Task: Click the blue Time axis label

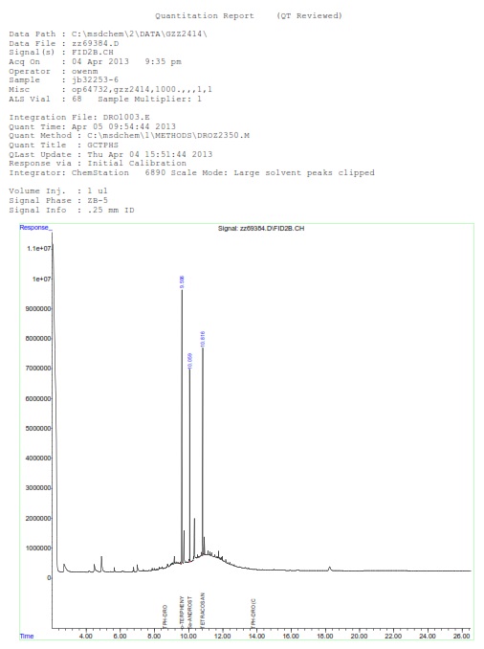Action: 27,637
